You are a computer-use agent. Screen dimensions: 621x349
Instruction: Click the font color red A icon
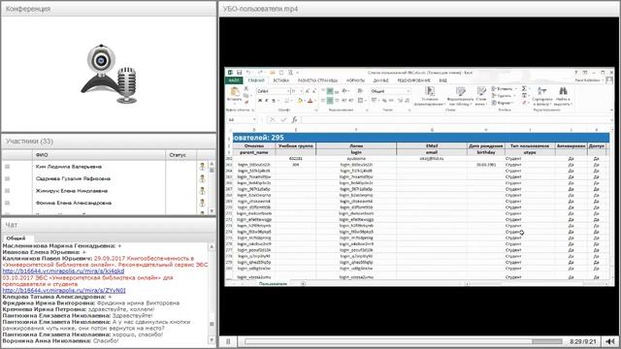(x=310, y=101)
